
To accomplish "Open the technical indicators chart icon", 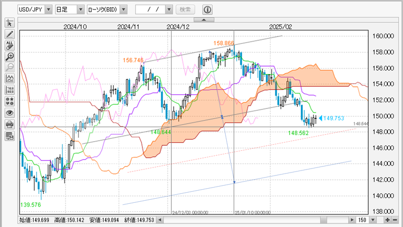I will [x=10, y=79].
